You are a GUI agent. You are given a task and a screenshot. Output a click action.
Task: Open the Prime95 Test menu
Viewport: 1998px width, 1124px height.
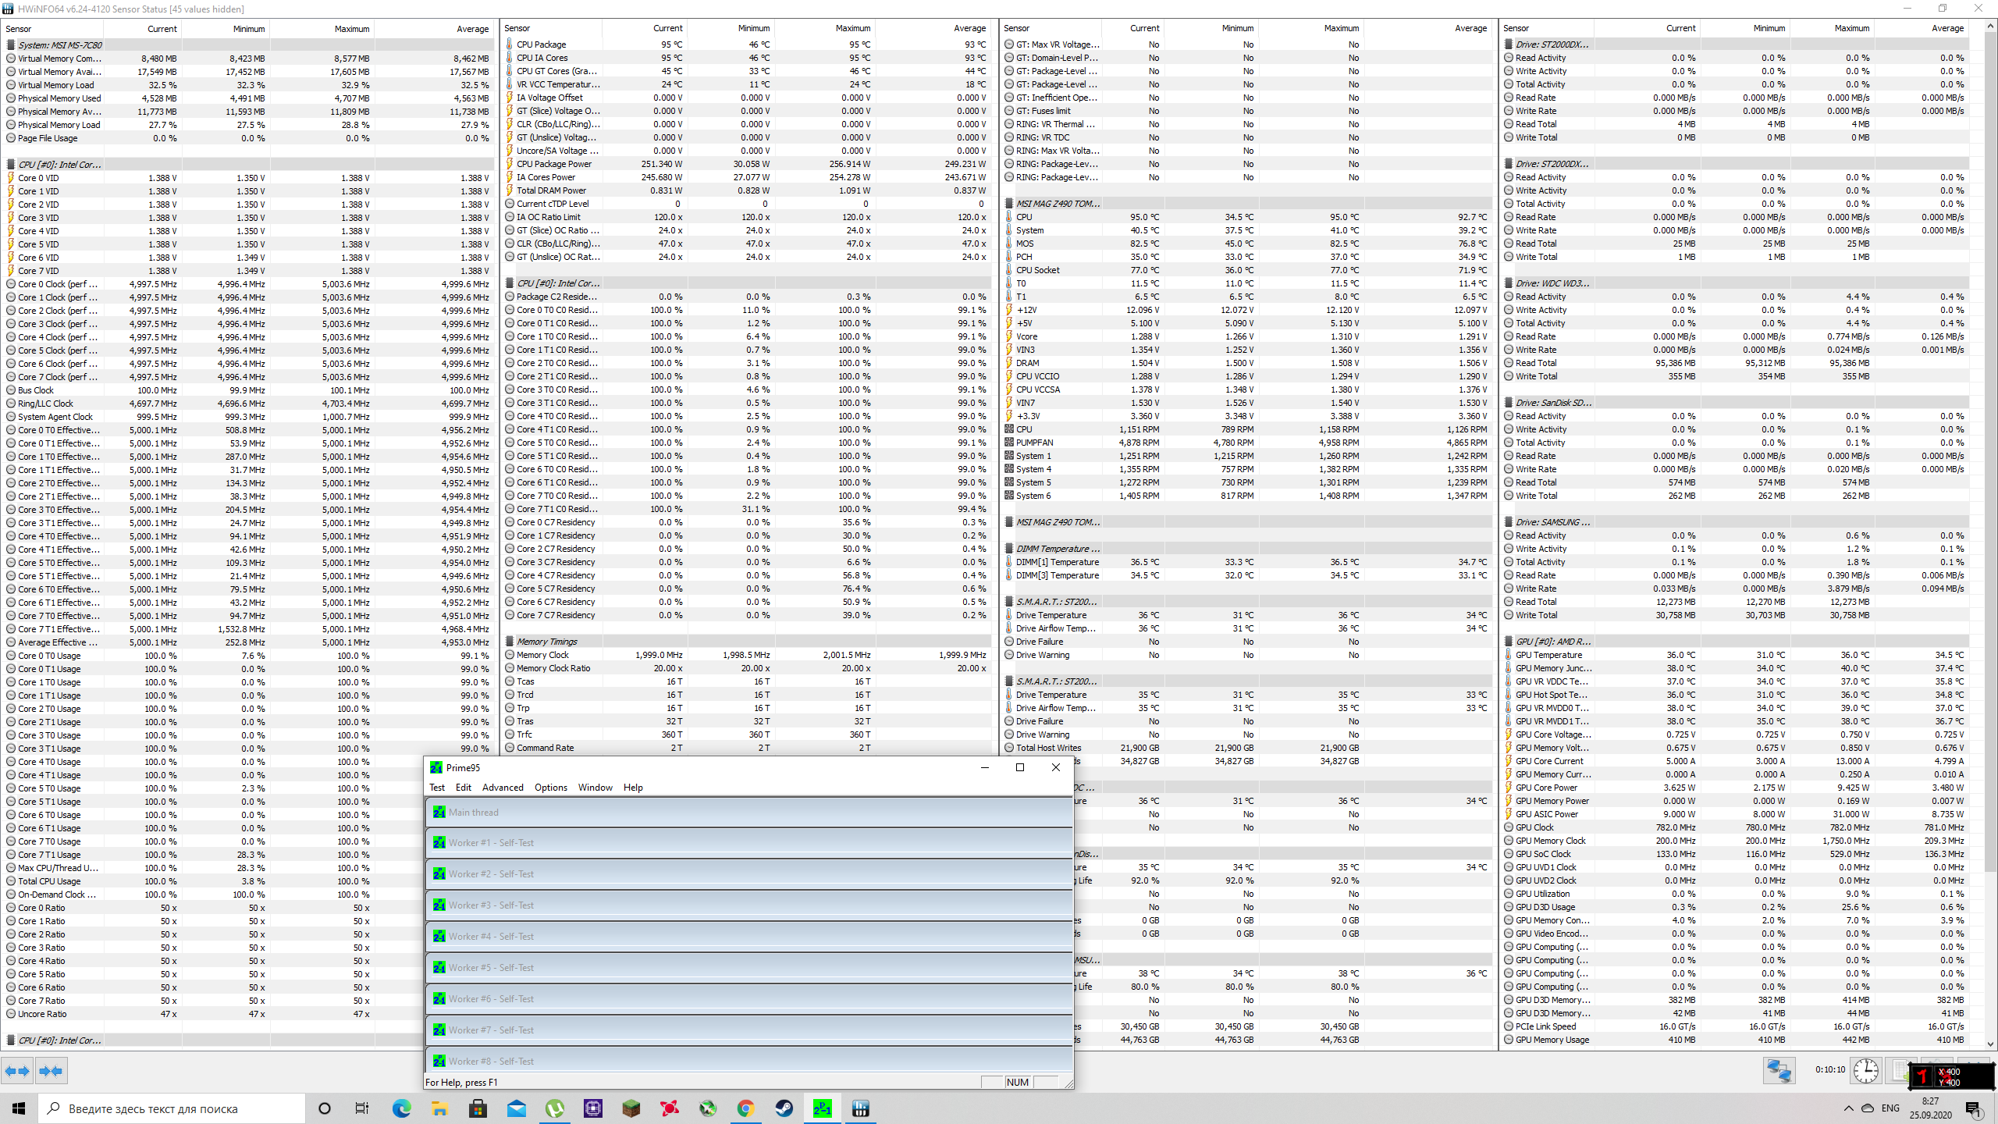click(437, 788)
